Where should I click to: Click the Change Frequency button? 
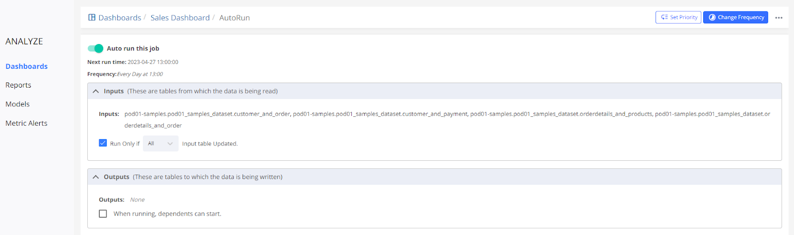(x=735, y=17)
